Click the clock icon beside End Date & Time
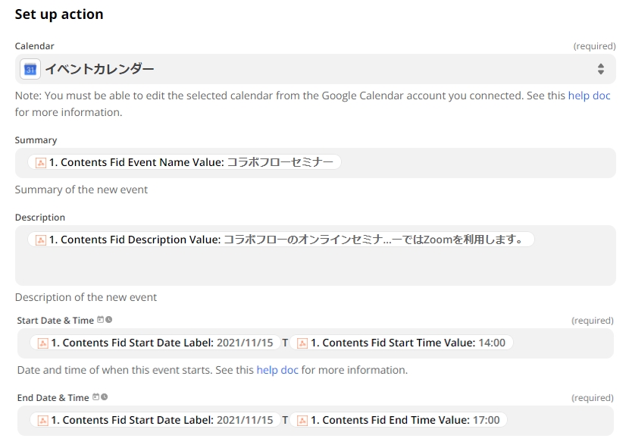 click(105, 397)
